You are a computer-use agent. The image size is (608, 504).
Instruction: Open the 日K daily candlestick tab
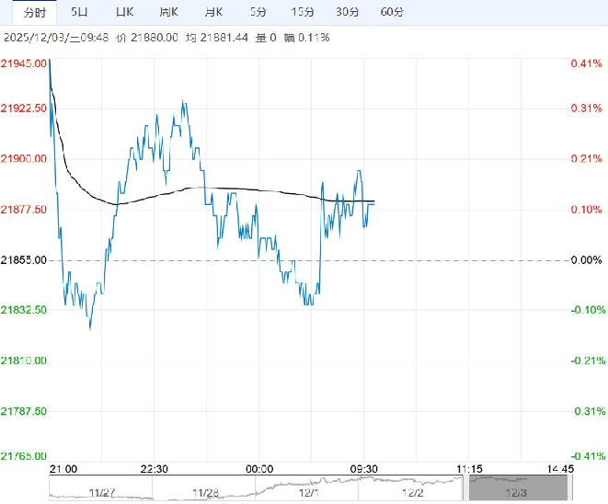124,12
